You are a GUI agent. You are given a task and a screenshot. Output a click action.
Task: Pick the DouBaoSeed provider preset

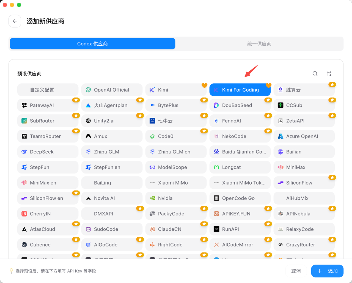click(x=240, y=105)
